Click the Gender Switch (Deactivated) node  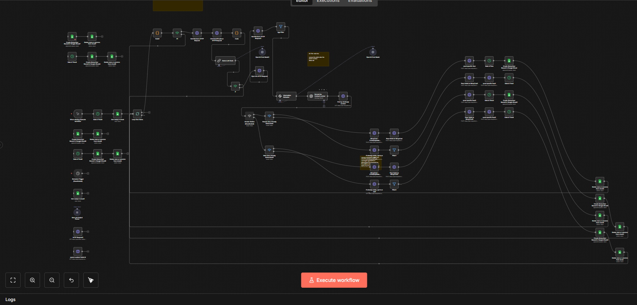[249, 116]
